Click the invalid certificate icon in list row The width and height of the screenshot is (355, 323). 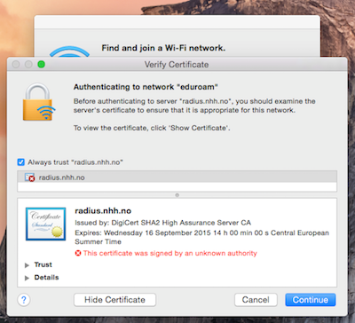29,177
